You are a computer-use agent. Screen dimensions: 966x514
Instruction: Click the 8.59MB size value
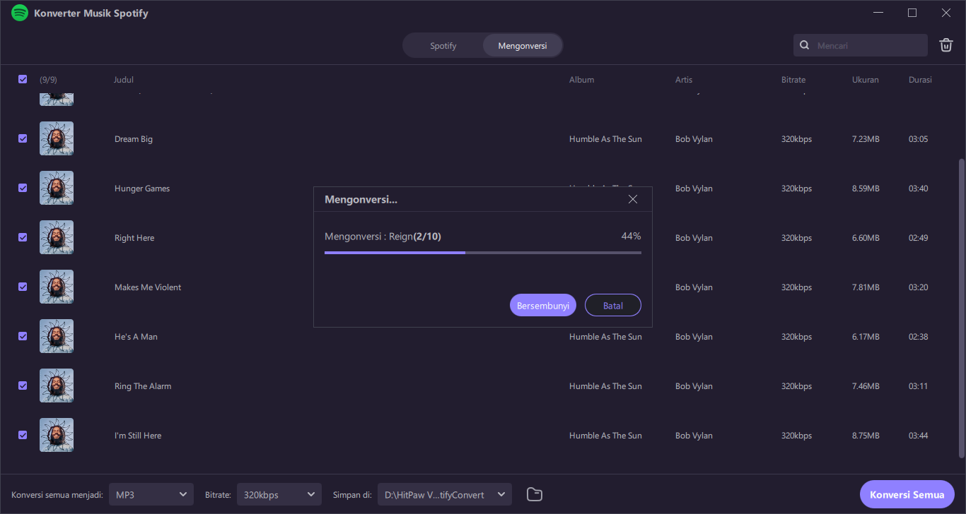coord(866,189)
